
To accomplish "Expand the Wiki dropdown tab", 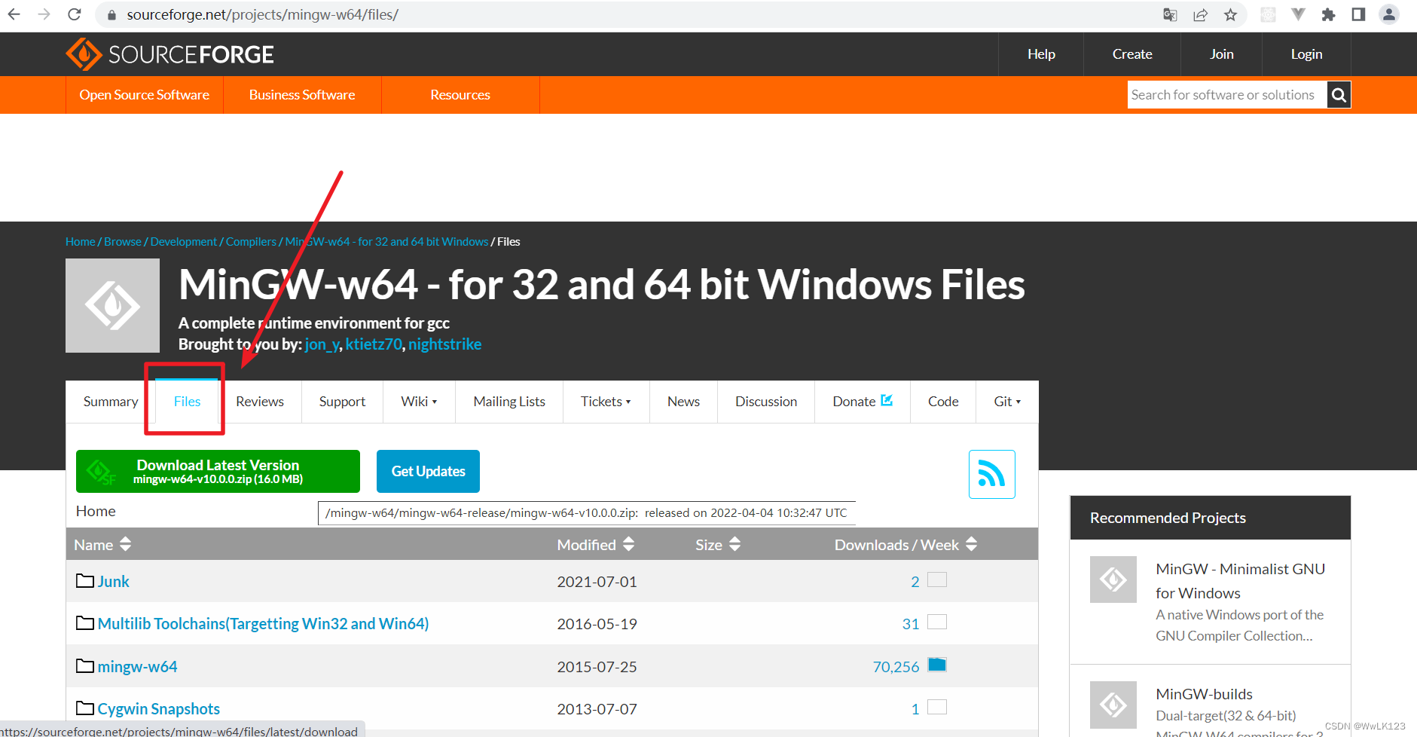I will pos(419,402).
